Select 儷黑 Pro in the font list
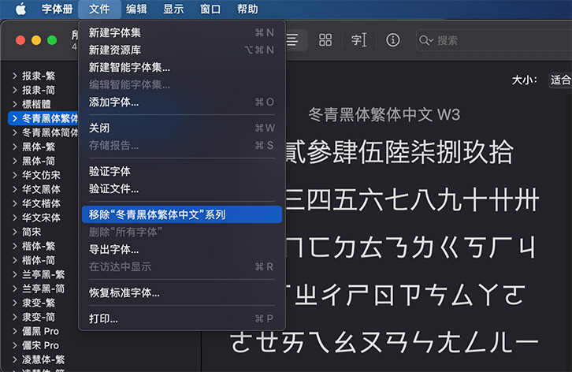 (x=40, y=331)
